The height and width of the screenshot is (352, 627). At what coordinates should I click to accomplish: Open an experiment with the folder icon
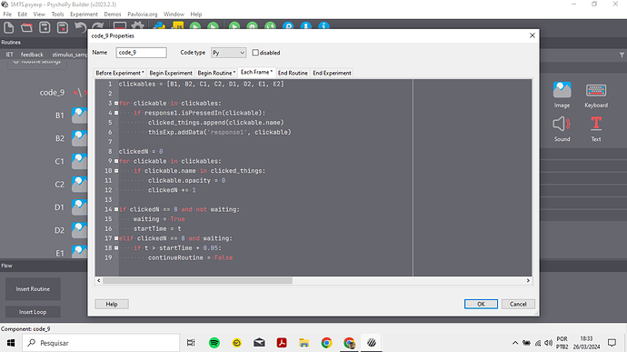(26, 27)
